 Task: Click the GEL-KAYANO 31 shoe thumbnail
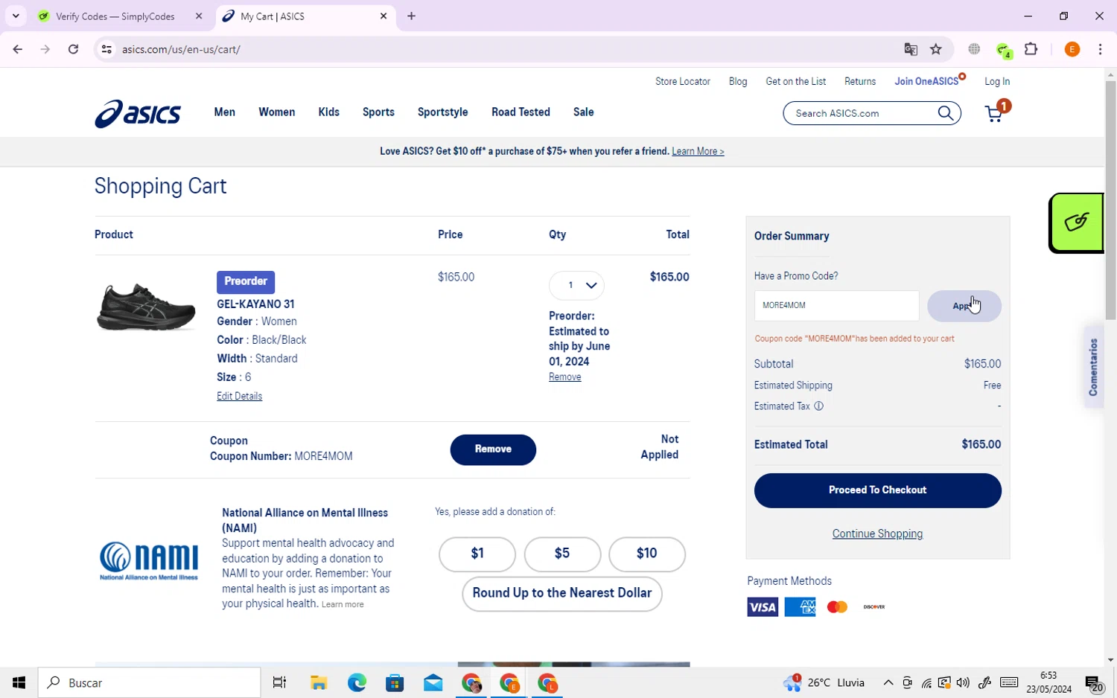147,307
